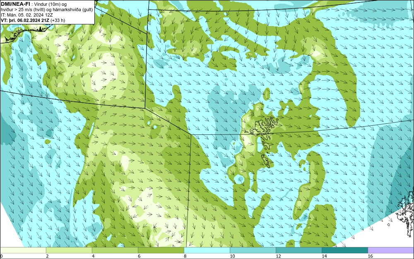This screenshot has width=414, height=259.
Task: Click the legend label '2'
Action: [x=47, y=256]
